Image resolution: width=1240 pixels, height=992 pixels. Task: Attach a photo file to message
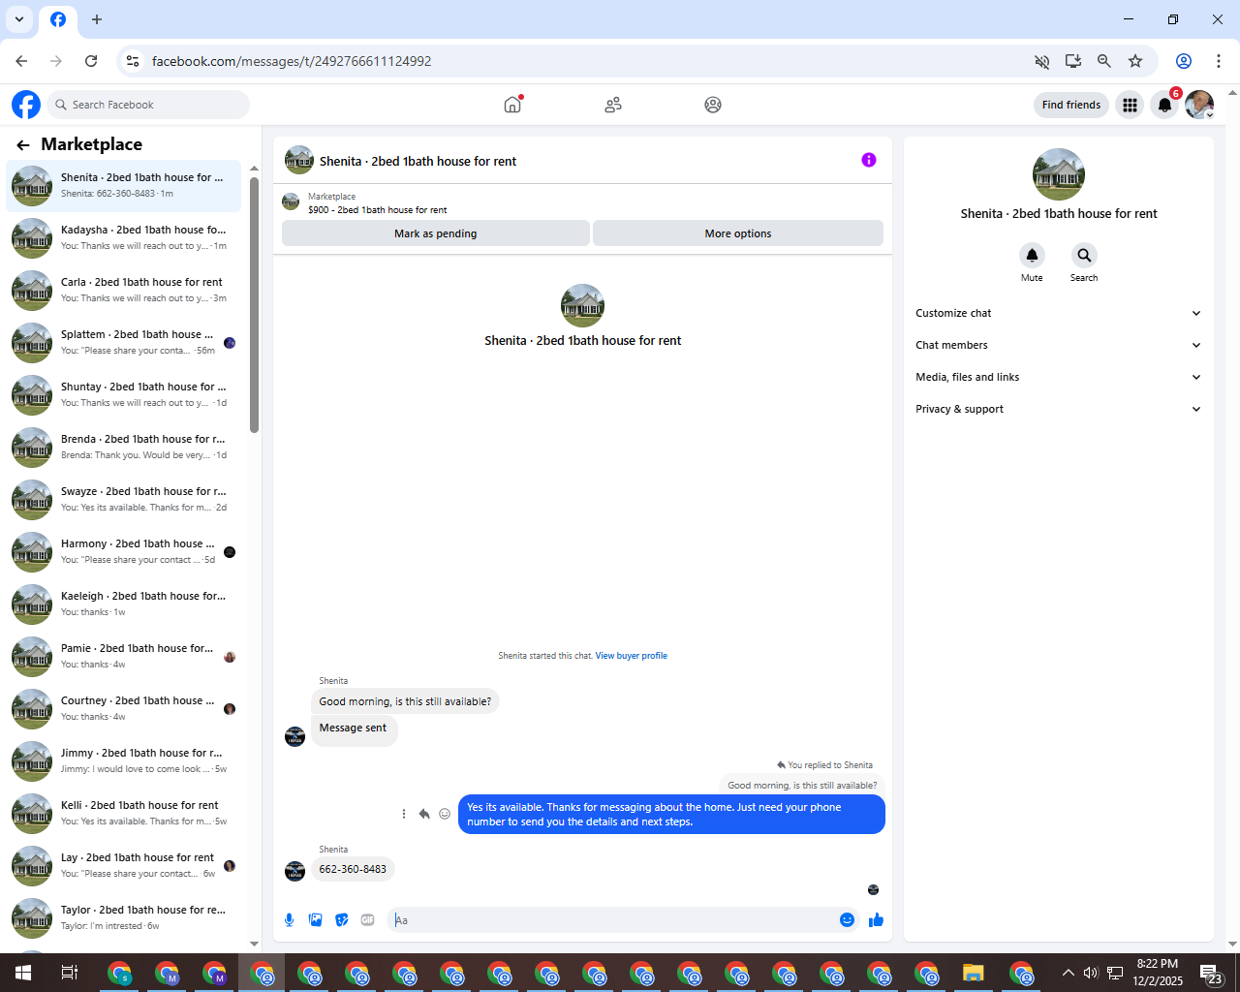[316, 920]
